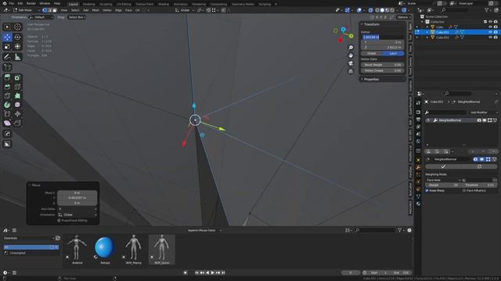Screen dimensions: 501x281
Task: Hide Cube.001 with its eye icon
Action: 490,32
